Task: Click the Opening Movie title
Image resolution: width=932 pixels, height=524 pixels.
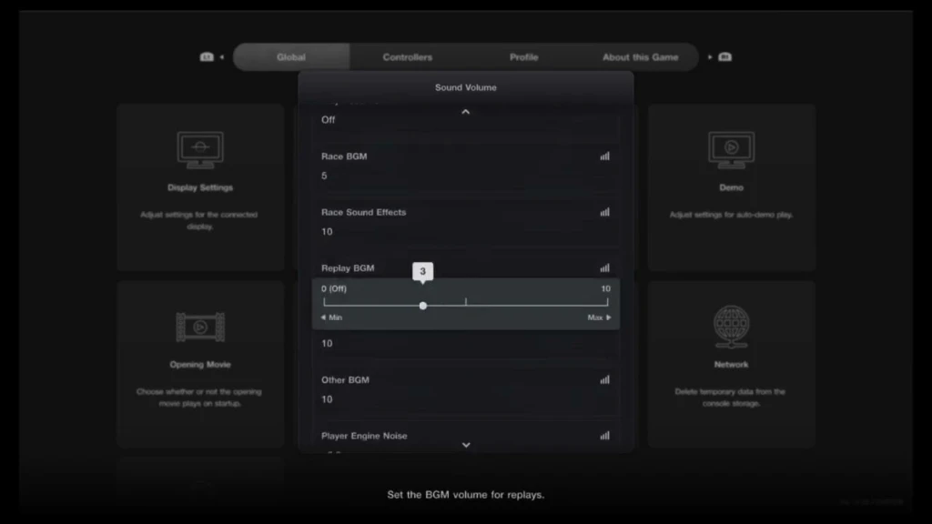Action: [x=200, y=364]
